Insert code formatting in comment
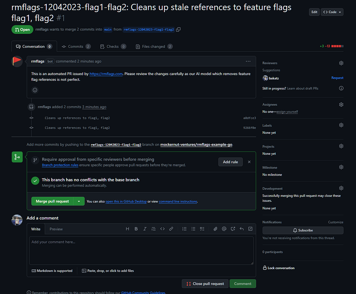Viewport: 356px width, 294px height. coord(162,229)
